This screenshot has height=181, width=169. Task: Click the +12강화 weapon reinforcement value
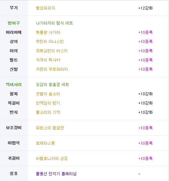coord(145,8)
